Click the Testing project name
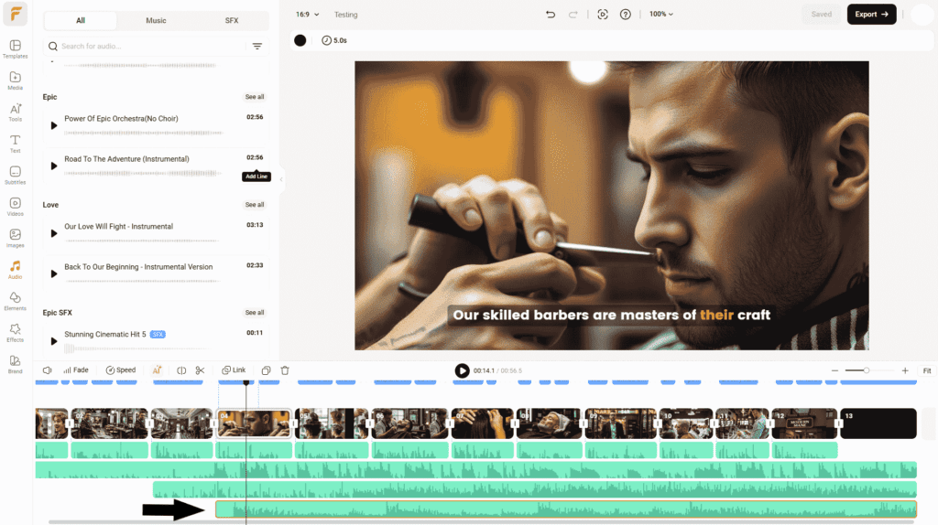The height and width of the screenshot is (525, 938). coord(345,15)
